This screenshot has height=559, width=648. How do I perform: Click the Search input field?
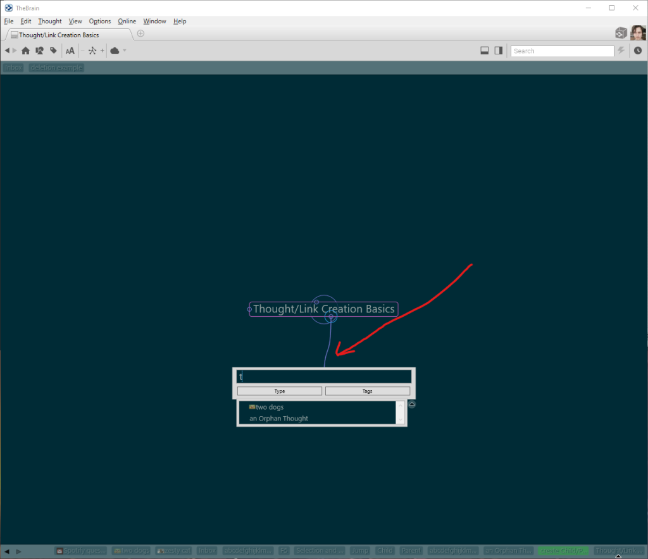562,51
